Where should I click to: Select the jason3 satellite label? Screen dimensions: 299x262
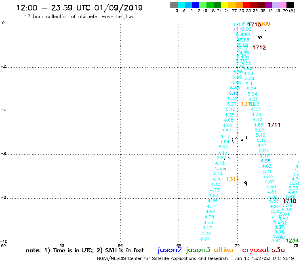point(198,250)
